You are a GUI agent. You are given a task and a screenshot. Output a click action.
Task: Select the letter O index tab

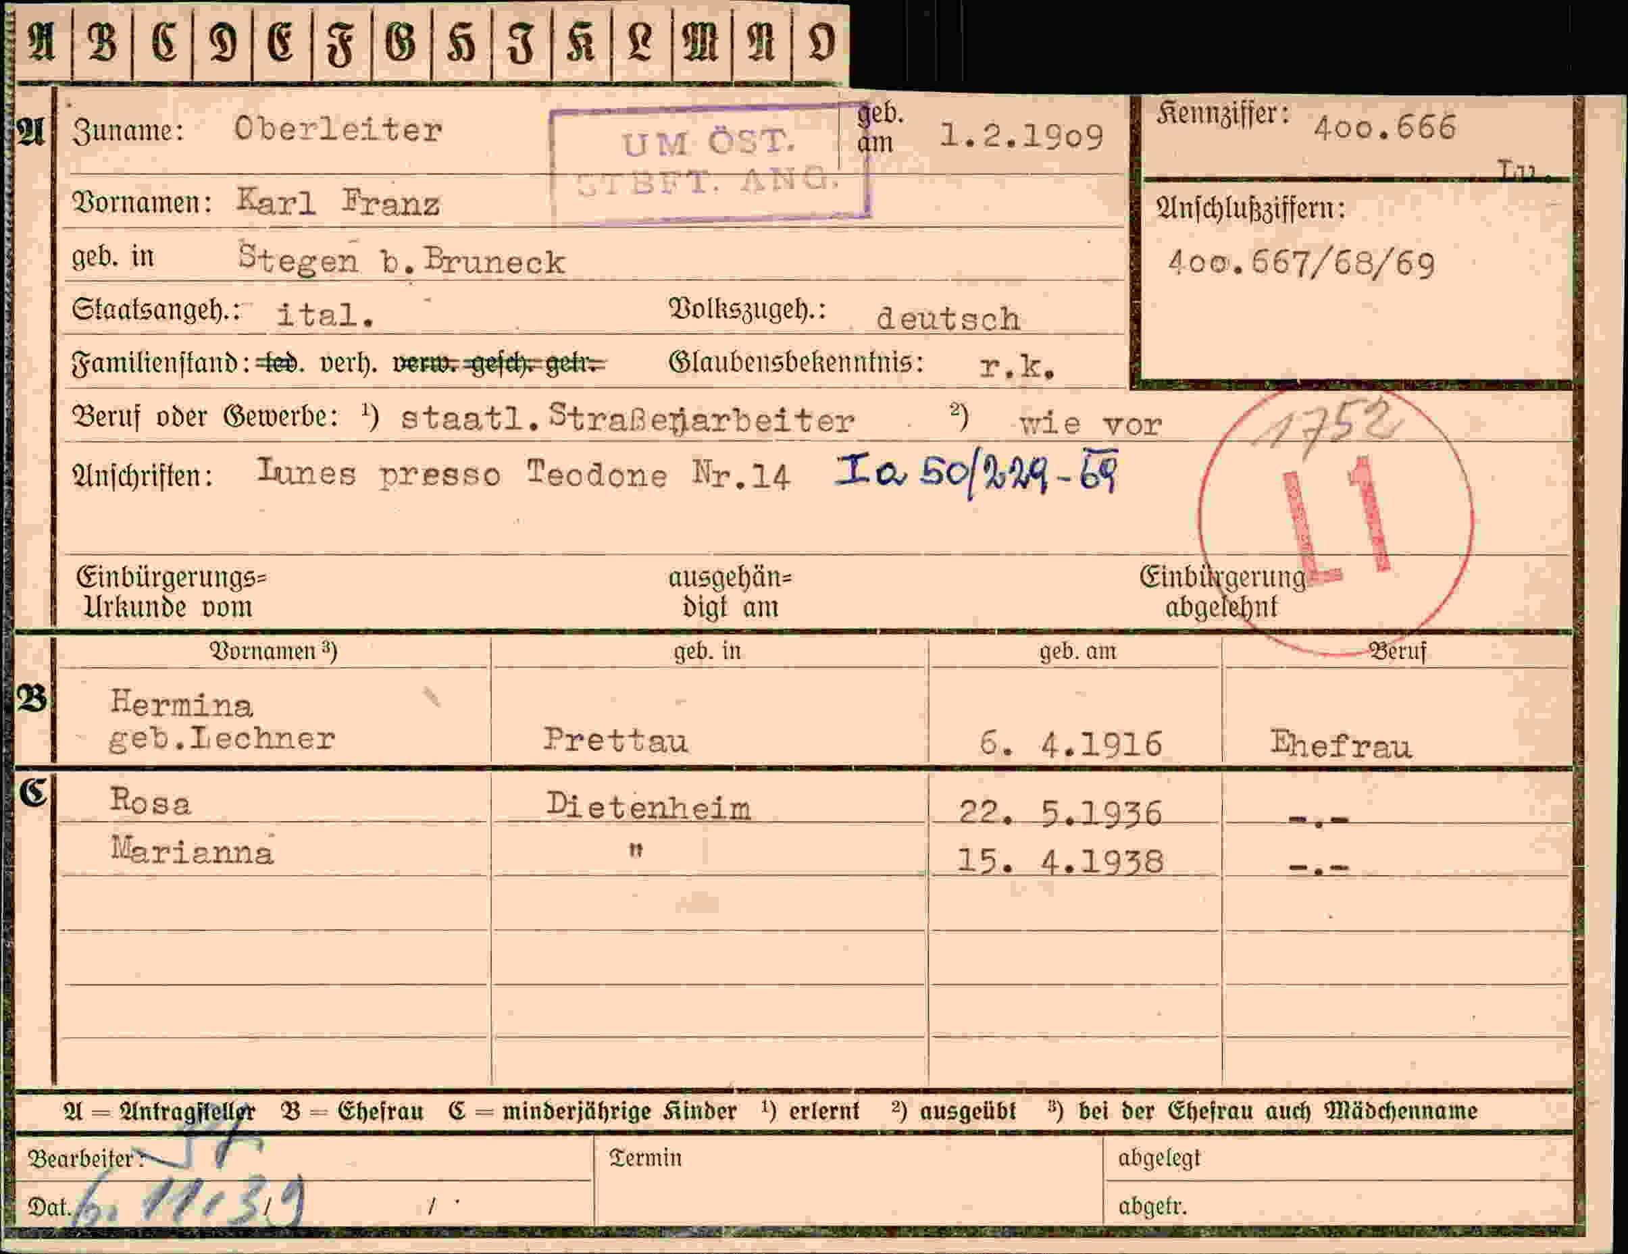pos(820,43)
